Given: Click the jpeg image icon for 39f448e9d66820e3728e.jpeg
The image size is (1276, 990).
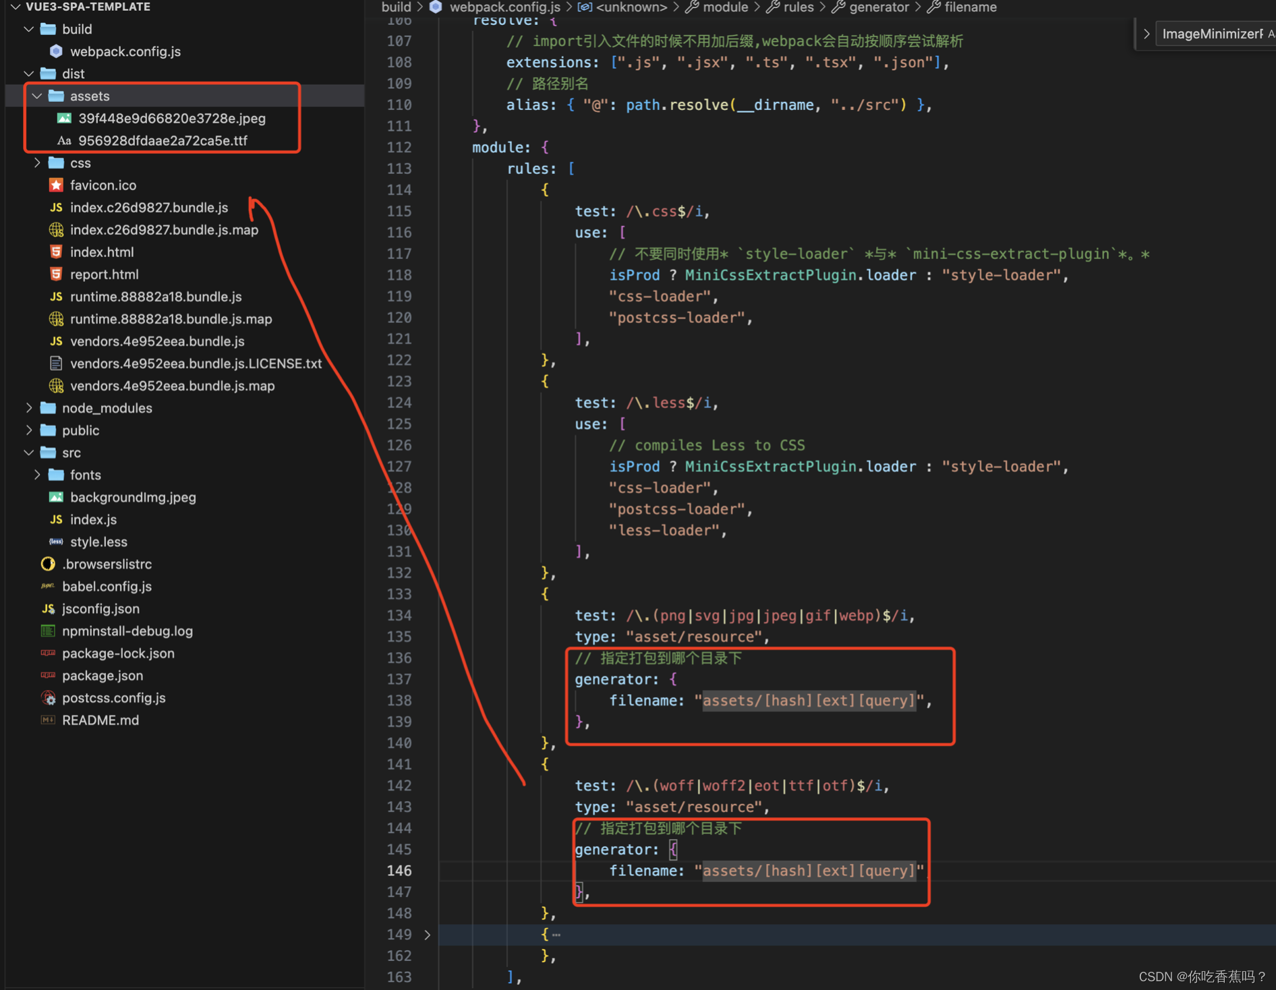Looking at the screenshot, I should pos(64,118).
